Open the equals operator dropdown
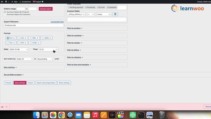This screenshot has width=211, height=119. (91, 14)
